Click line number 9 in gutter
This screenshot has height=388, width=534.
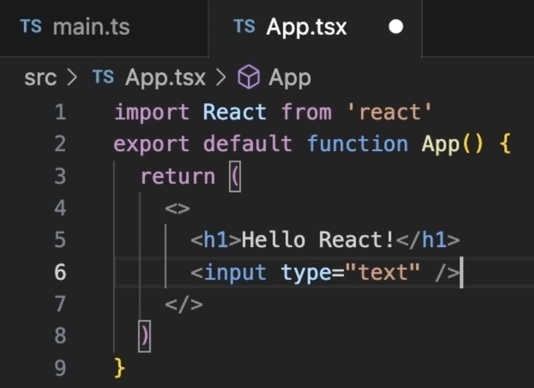[x=60, y=368]
